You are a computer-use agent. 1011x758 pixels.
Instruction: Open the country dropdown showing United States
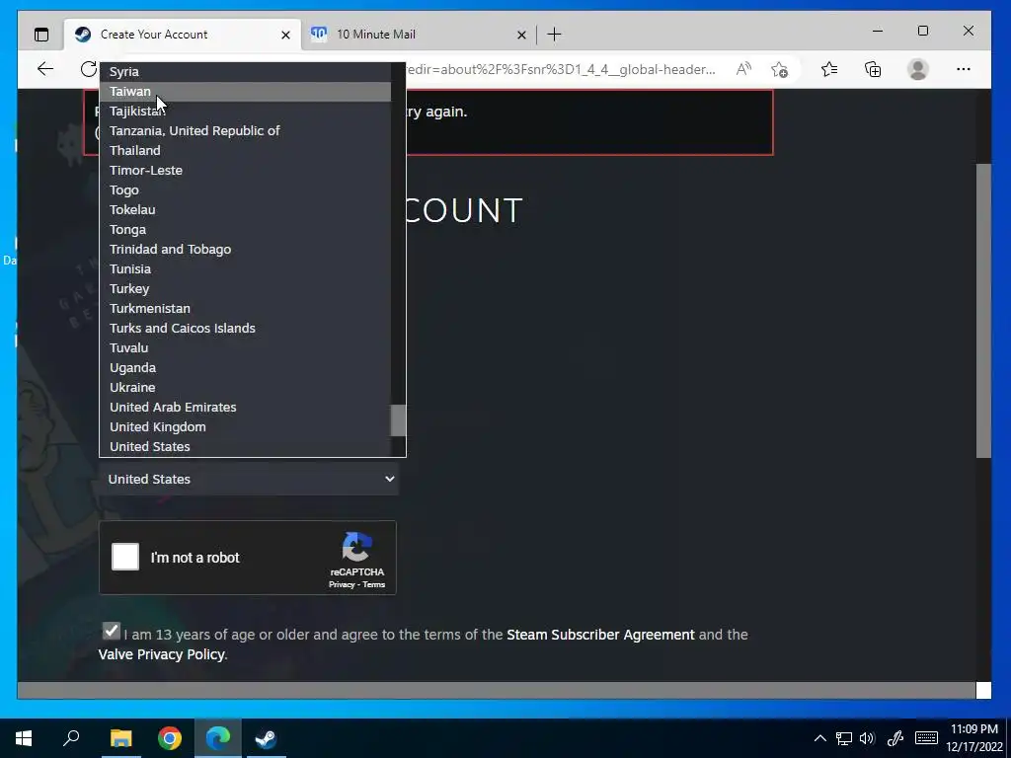coord(248,479)
